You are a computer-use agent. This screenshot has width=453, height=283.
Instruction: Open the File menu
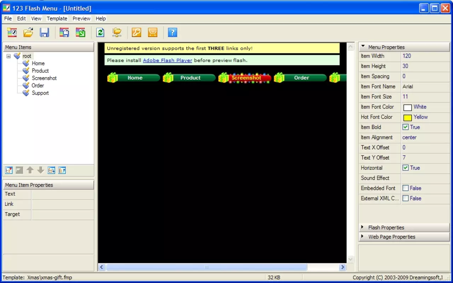pyautogui.click(x=8, y=18)
